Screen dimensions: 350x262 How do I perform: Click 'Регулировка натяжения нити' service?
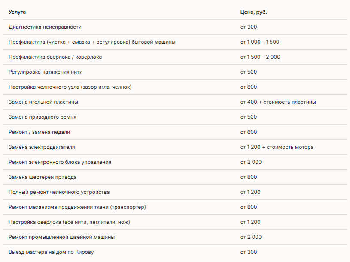[46, 72]
